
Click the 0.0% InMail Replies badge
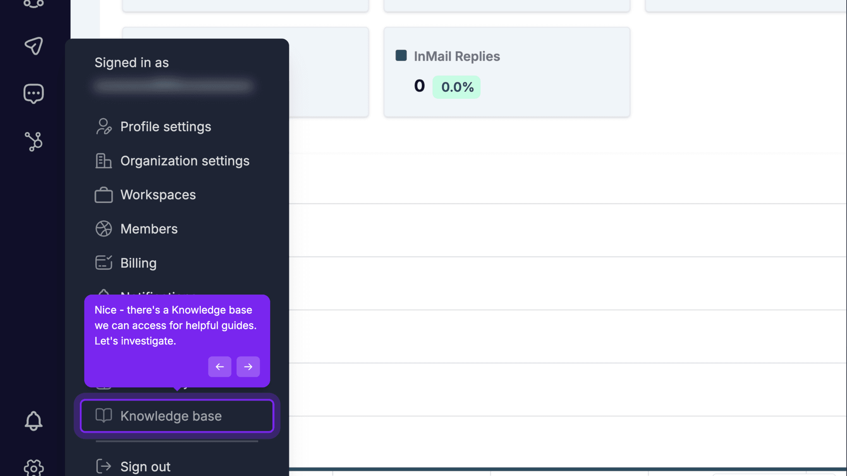pos(456,87)
